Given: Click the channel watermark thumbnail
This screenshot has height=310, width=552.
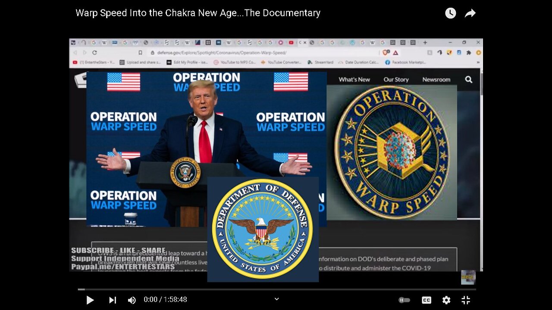Looking at the screenshot, I should [x=468, y=277].
